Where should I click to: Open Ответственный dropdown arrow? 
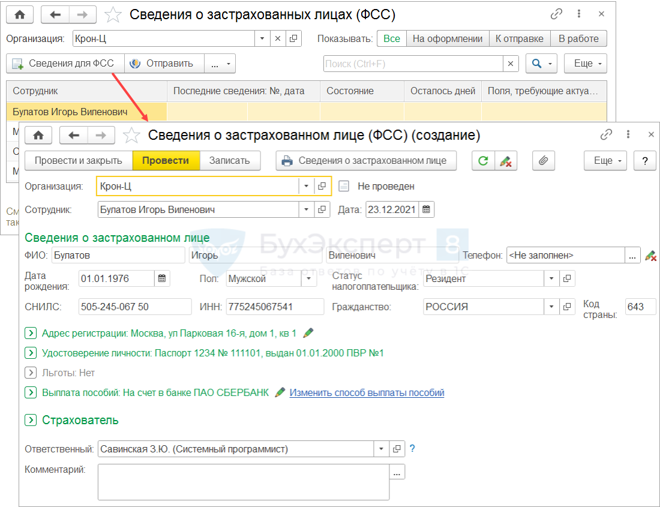pyautogui.click(x=381, y=449)
